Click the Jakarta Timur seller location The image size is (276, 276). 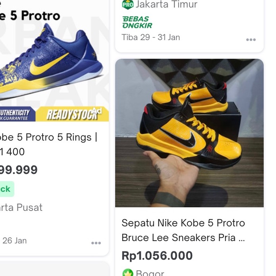coord(166,5)
